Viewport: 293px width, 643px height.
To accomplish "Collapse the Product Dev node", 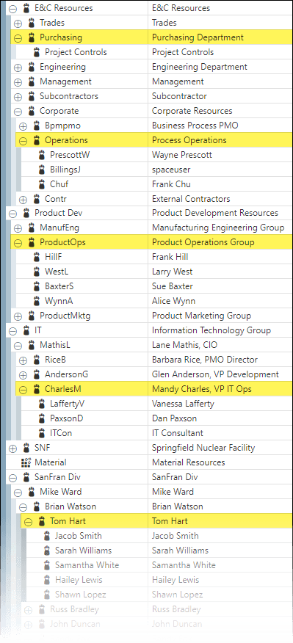I will [12, 214].
